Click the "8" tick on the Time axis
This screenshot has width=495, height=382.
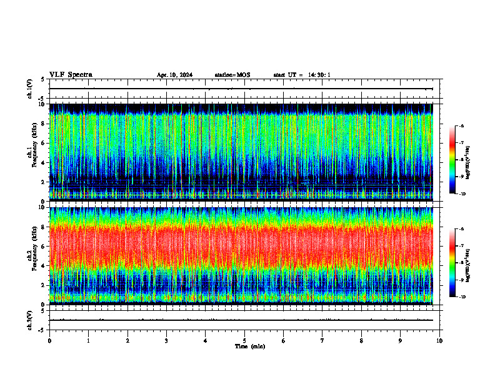click(361, 341)
